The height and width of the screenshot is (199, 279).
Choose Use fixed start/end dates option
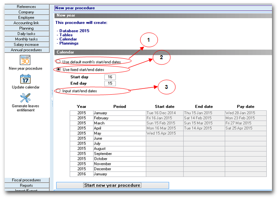tap(58, 70)
